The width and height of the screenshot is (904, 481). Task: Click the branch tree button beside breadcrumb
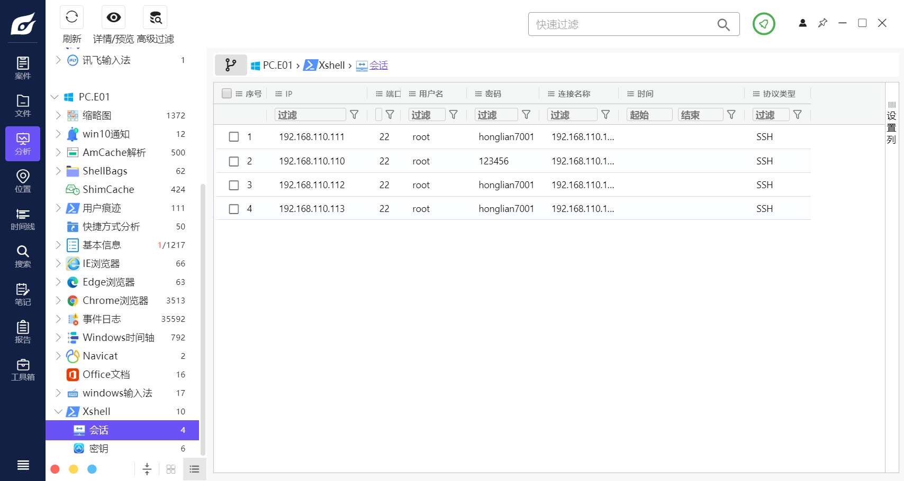point(231,65)
